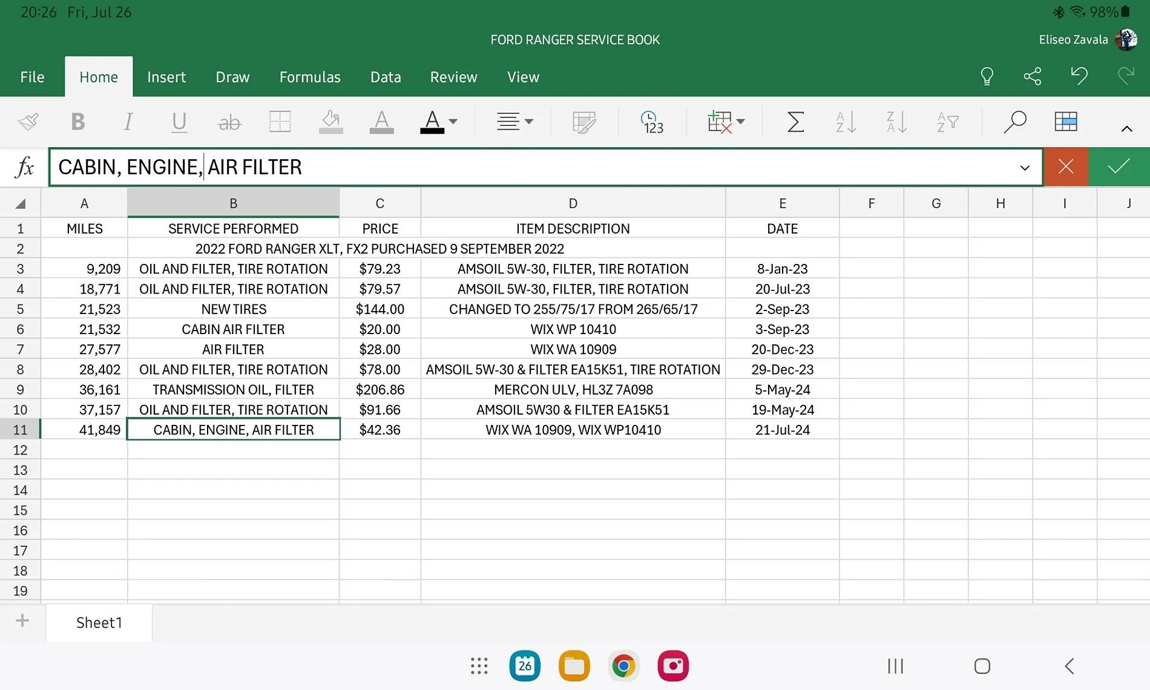Image resolution: width=1150 pixels, height=690 pixels.
Task: Toggle italic formatting
Action: pyautogui.click(x=128, y=122)
